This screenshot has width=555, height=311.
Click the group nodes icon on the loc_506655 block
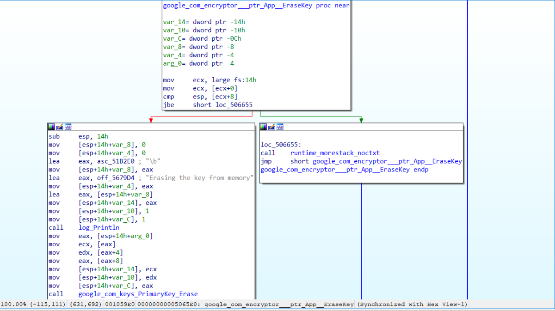[280, 127]
